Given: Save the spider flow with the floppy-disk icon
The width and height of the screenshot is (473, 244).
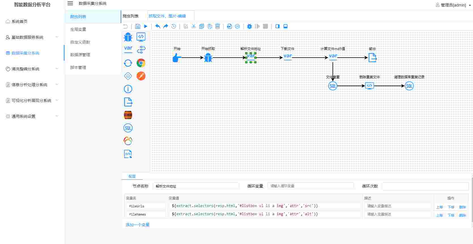Looking at the screenshot, I should click(138, 26).
